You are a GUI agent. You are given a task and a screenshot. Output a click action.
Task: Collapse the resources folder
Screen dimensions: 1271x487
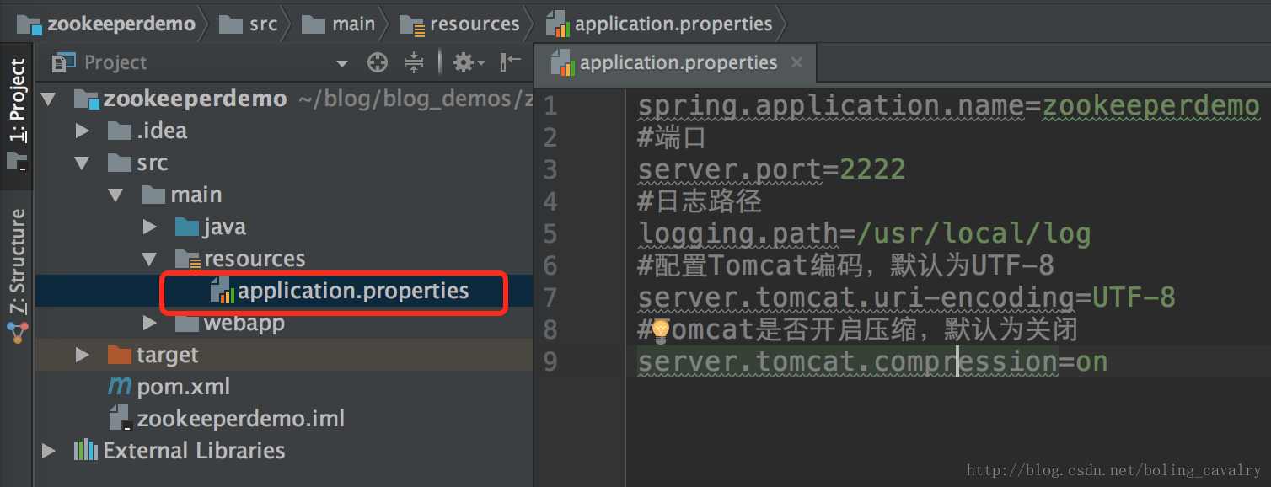tap(149, 259)
